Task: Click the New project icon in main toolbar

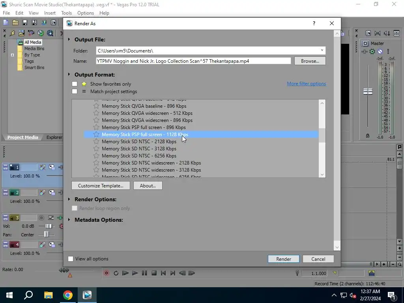Action: click(6, 22)
